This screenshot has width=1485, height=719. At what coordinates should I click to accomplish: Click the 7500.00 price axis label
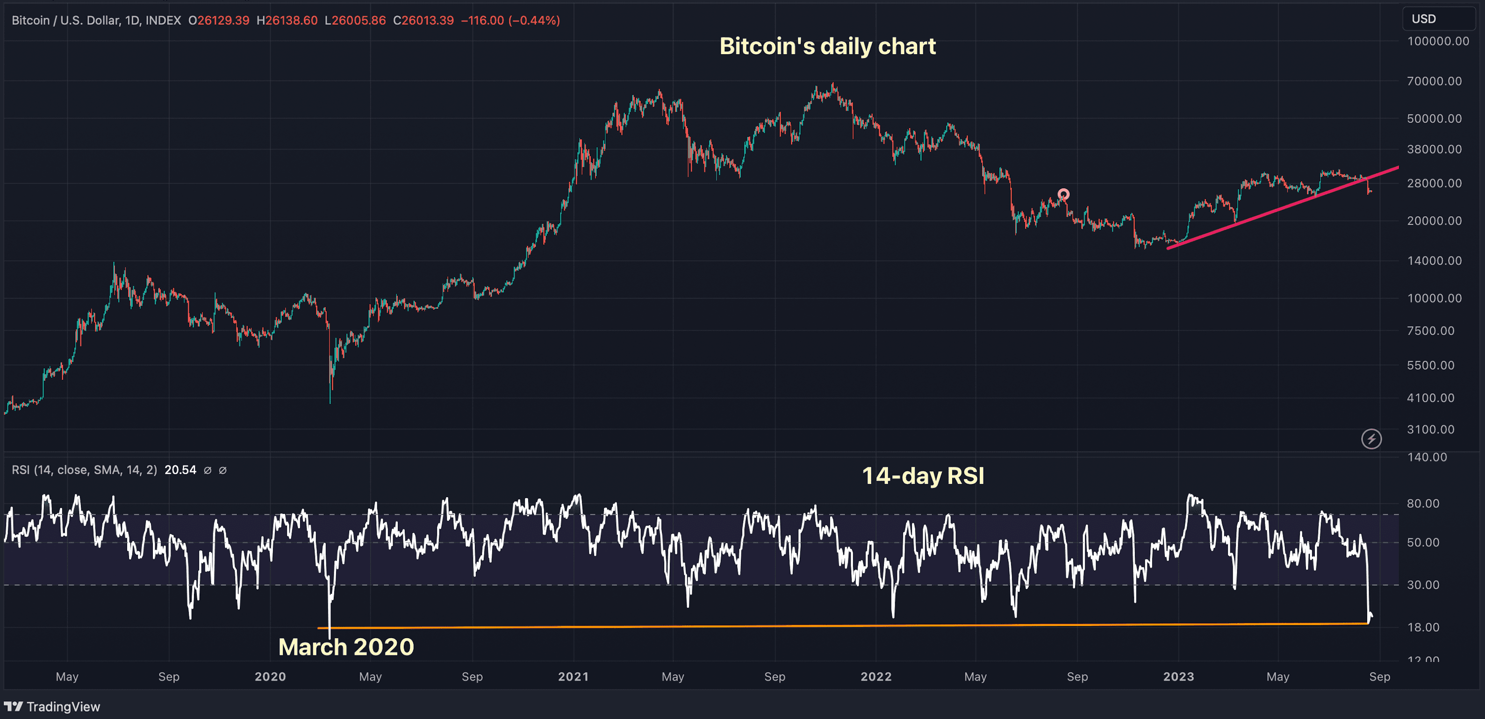click(x=1431, y=331)
